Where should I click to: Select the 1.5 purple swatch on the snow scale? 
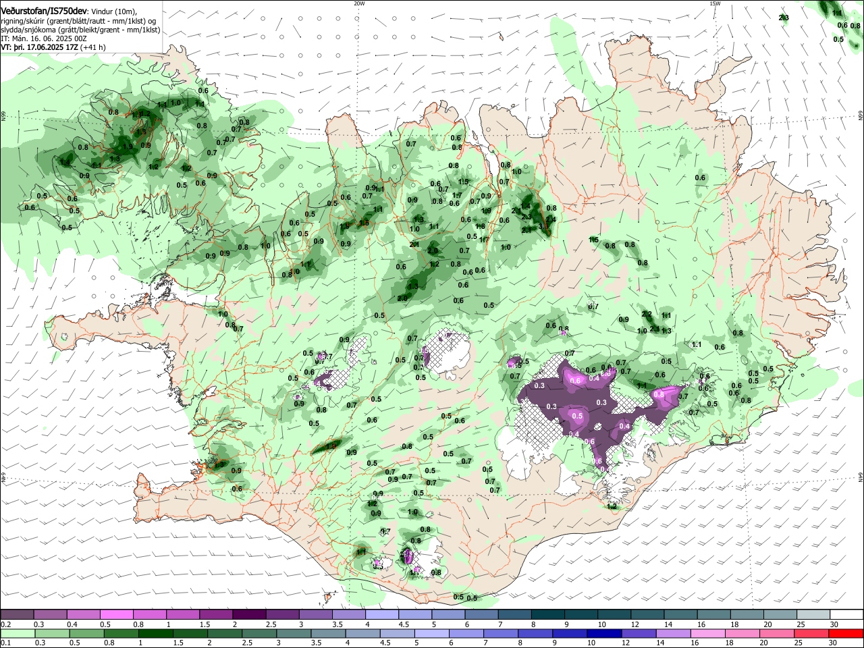pyautogui.click(x=215, y=614)
